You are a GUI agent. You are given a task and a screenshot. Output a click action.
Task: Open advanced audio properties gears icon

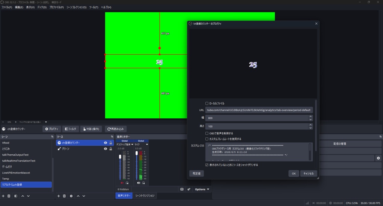tap(189, 190)
